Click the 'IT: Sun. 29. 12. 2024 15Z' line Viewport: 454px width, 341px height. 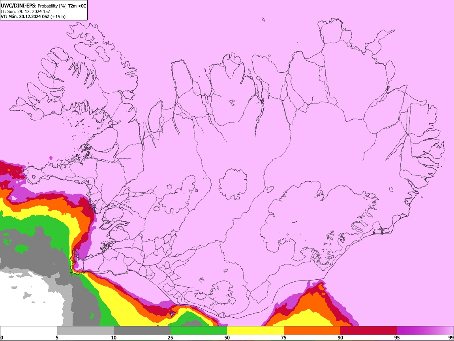click(x=25, y=11)
